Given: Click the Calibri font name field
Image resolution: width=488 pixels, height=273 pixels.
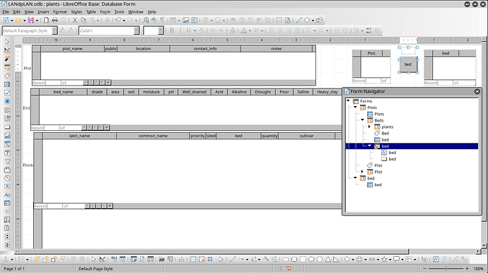Looking at the screenshot, I should click(106, 30).
